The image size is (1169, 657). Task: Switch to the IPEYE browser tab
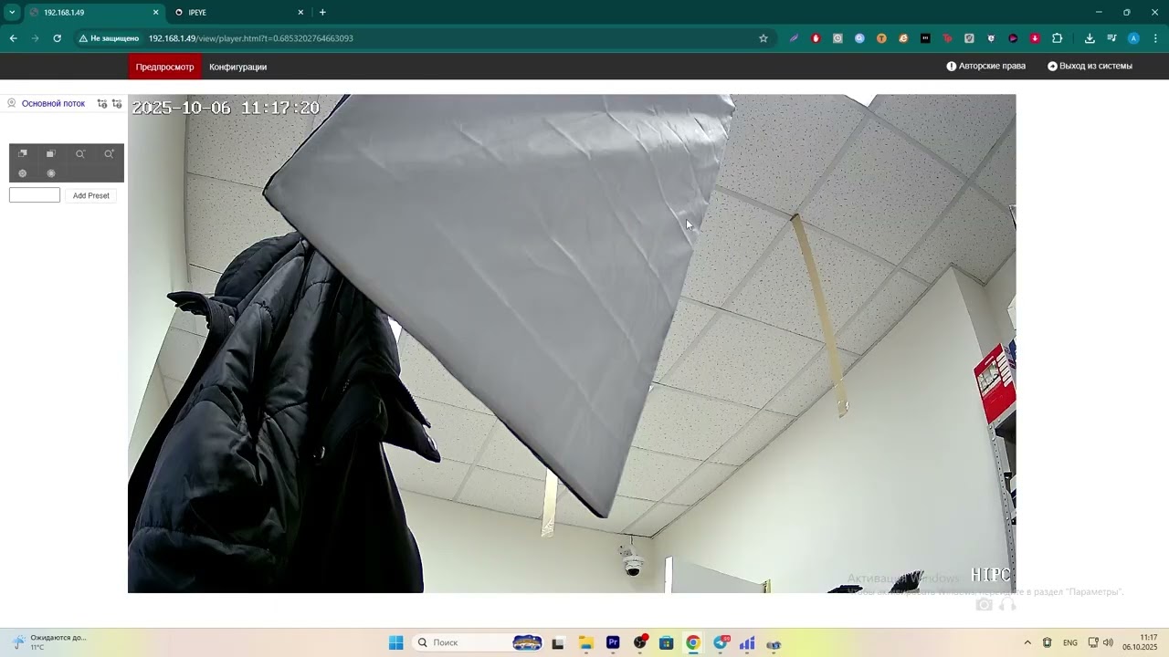tap(237, 13)
